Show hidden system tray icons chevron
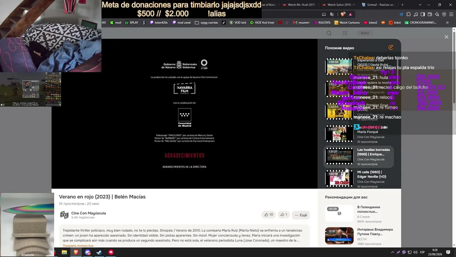 (393, 252)
